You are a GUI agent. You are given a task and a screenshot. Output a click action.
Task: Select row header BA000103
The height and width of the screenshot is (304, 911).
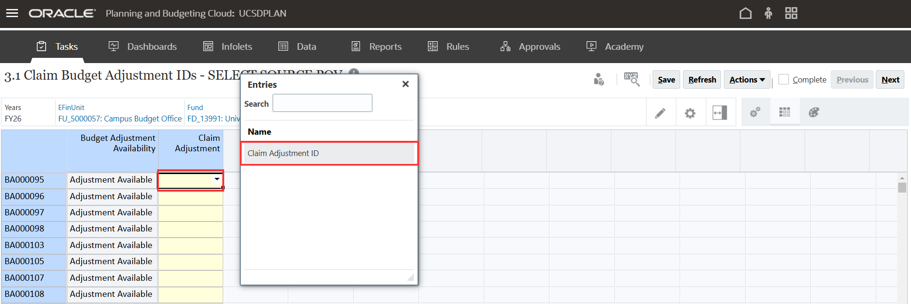pyautogui.click(x=34, y=245)
